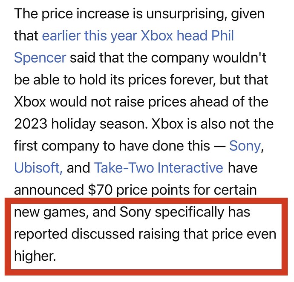294x282 pixels.
Task: Click the '2023' year text
Action: pyautogui.click(x=31, y=124)
